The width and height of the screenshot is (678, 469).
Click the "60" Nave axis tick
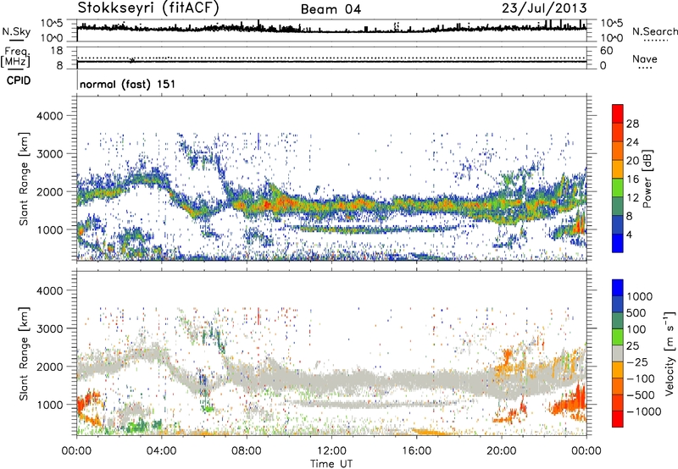[x=606, y=51]
